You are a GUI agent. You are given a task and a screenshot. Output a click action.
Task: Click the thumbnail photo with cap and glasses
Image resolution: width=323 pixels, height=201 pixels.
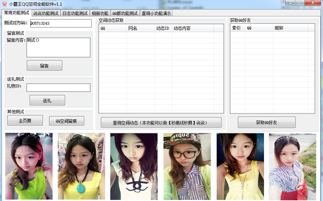(187, 166)
